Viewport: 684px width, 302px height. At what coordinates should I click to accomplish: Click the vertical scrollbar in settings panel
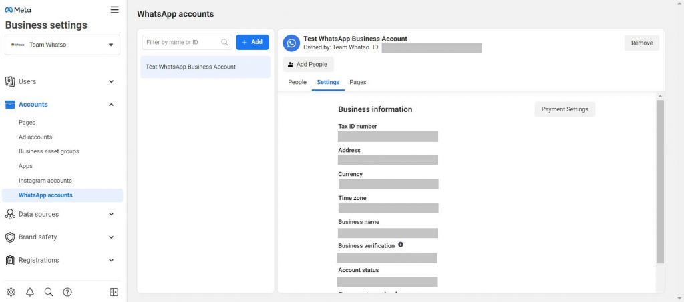pyautogui.click(x=660, y=180)
